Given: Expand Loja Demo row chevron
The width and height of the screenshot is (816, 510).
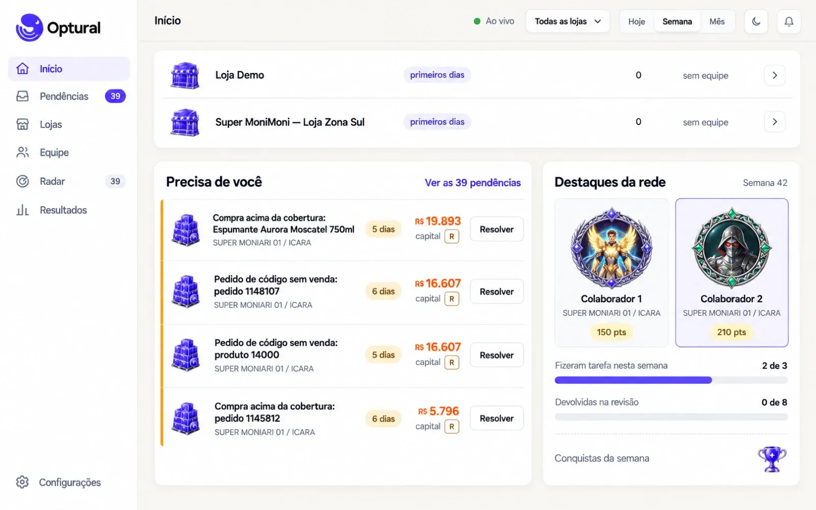Looking at the screenshot, I should [x=775, y=75].
